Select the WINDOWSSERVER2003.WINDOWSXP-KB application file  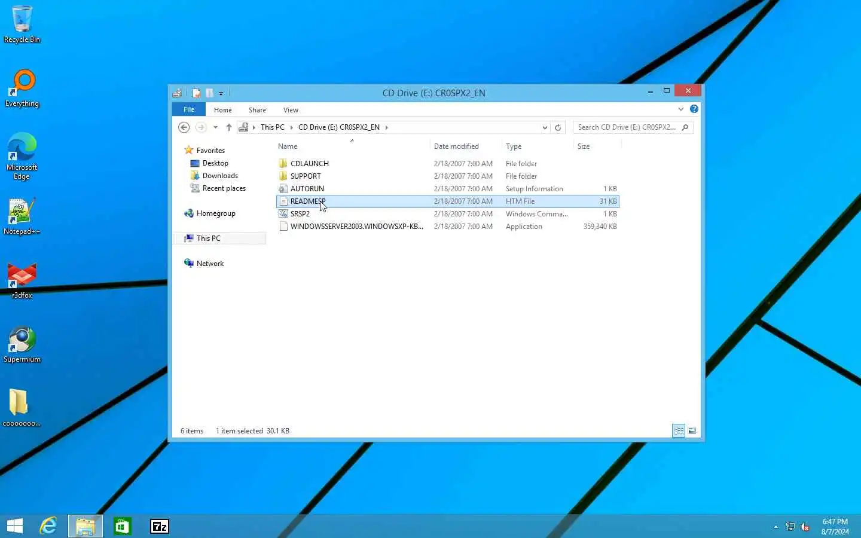coord(447,227)
